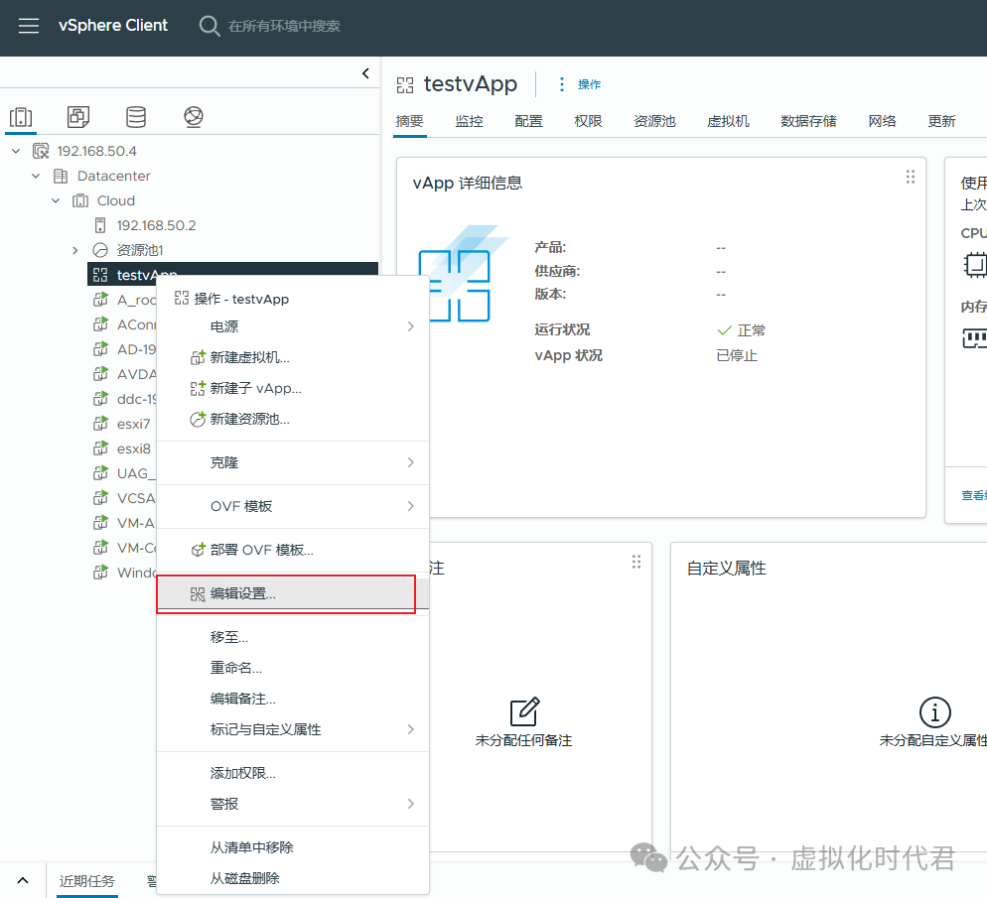Collapse the 192.168.50.4 vCenter node
The image size is (987, 898).
pos(16,151)
